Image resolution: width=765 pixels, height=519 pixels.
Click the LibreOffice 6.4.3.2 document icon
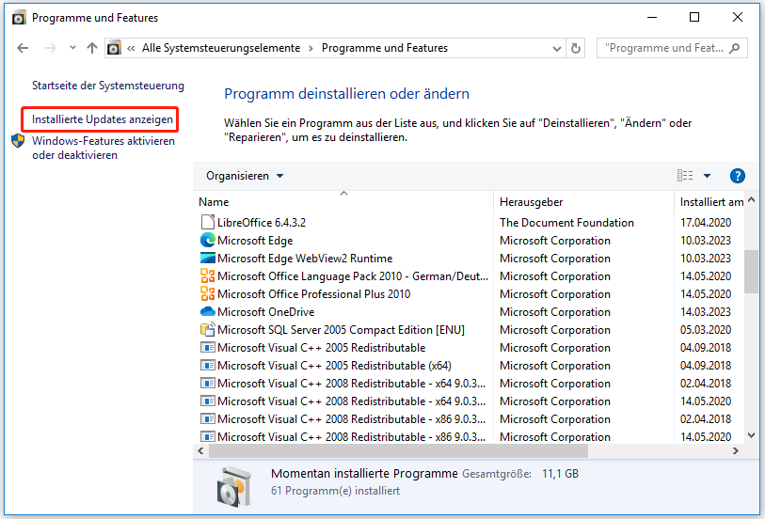click(208, 223)
